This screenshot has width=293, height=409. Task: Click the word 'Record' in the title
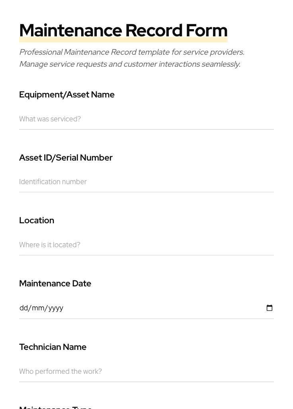click(x=154, y=30)
